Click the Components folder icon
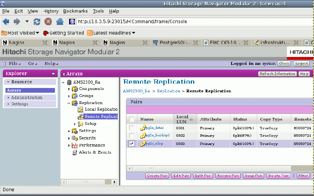314x196 pixels. pos(75,89)
